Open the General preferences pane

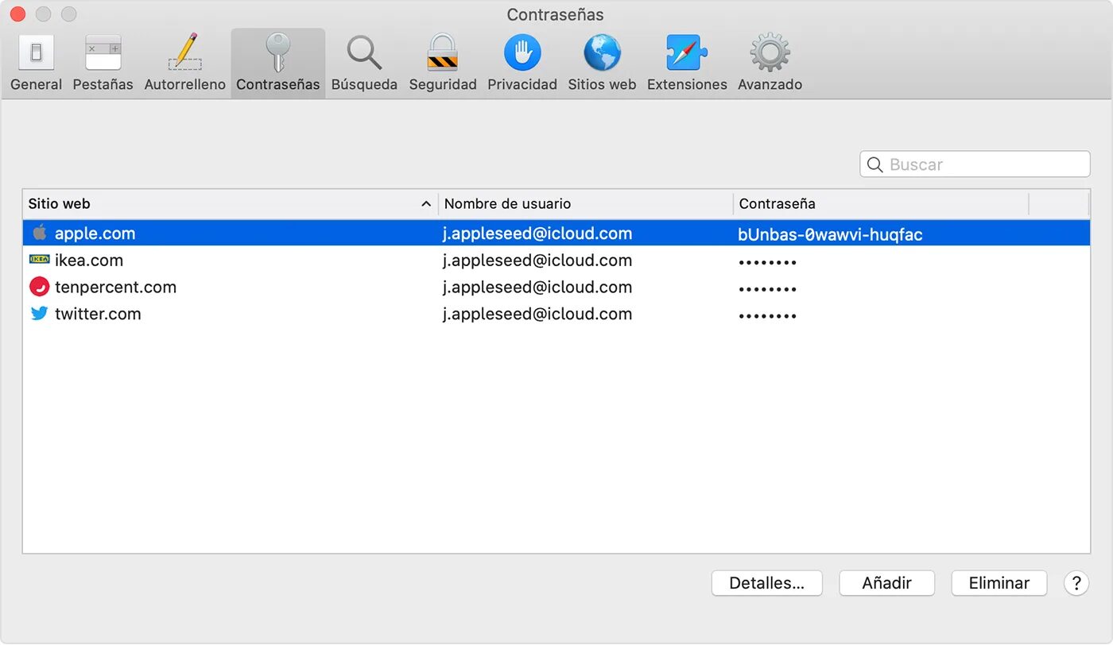(36, 64)
